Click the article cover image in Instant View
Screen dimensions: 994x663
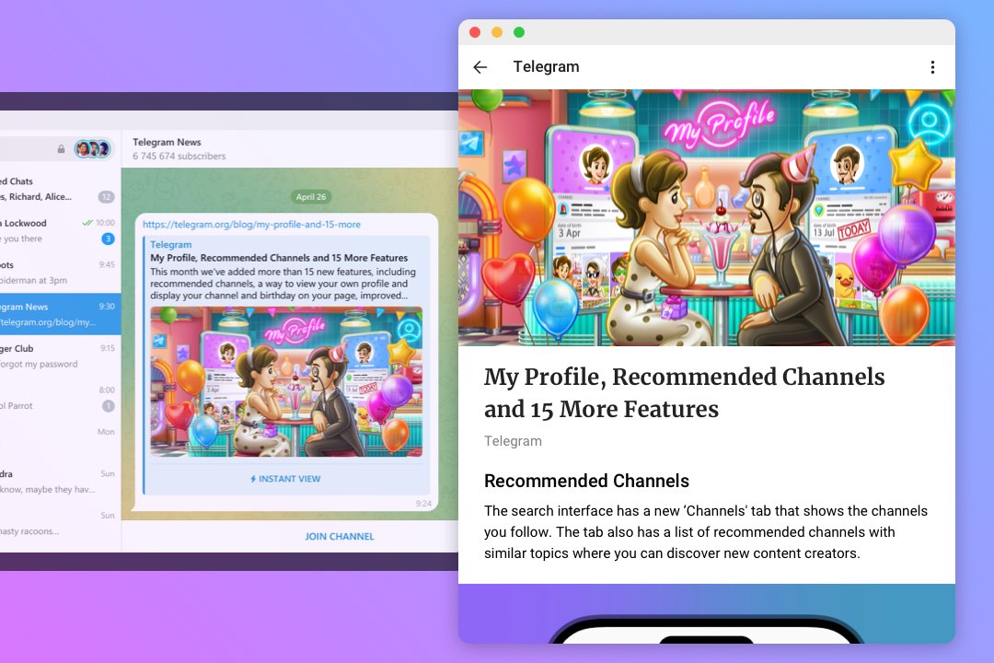[x=707, y=217]
